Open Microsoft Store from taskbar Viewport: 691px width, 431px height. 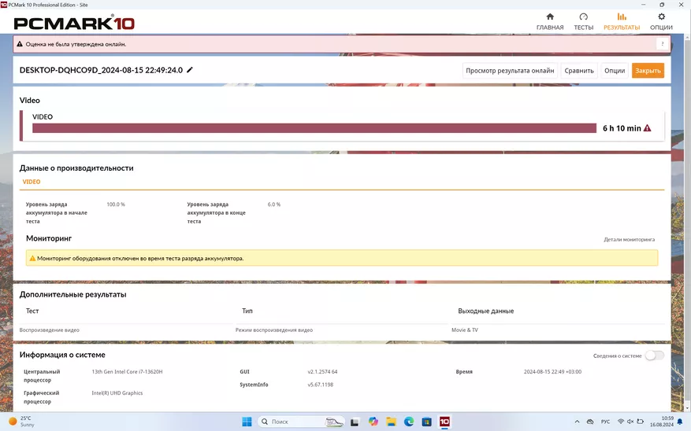coord(426,422)
